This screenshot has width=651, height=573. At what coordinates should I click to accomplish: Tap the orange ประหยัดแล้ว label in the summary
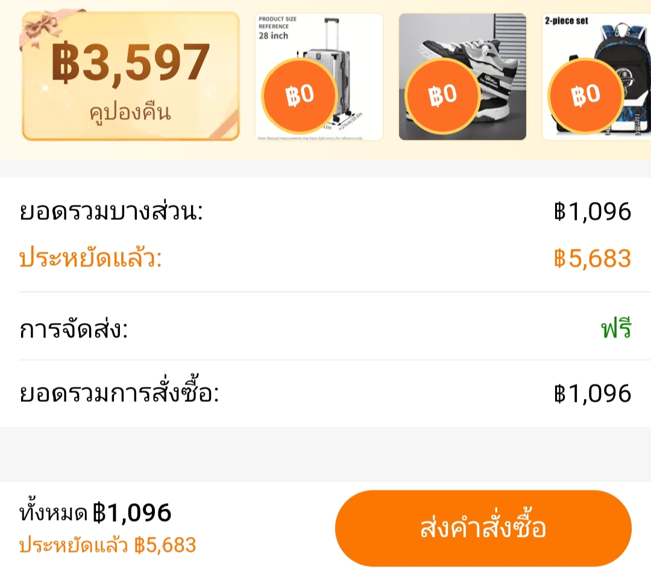click(91, 259)
